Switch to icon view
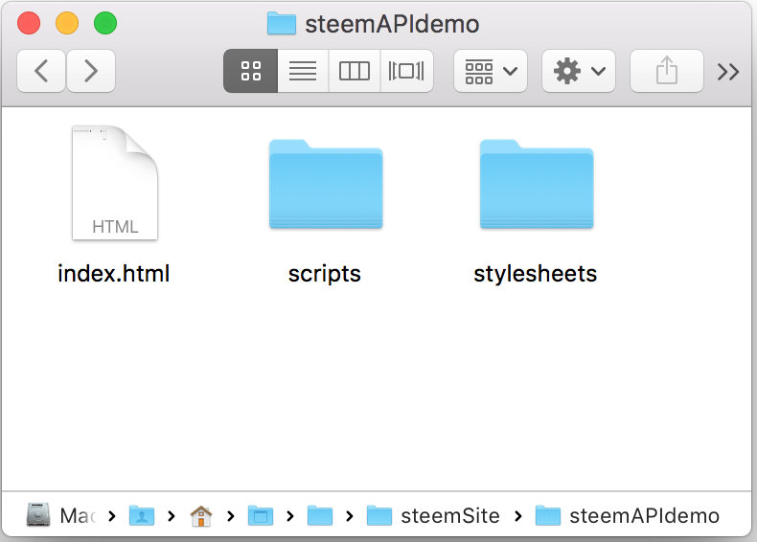This screenshot has width=757, height=542. click(250, 71)
